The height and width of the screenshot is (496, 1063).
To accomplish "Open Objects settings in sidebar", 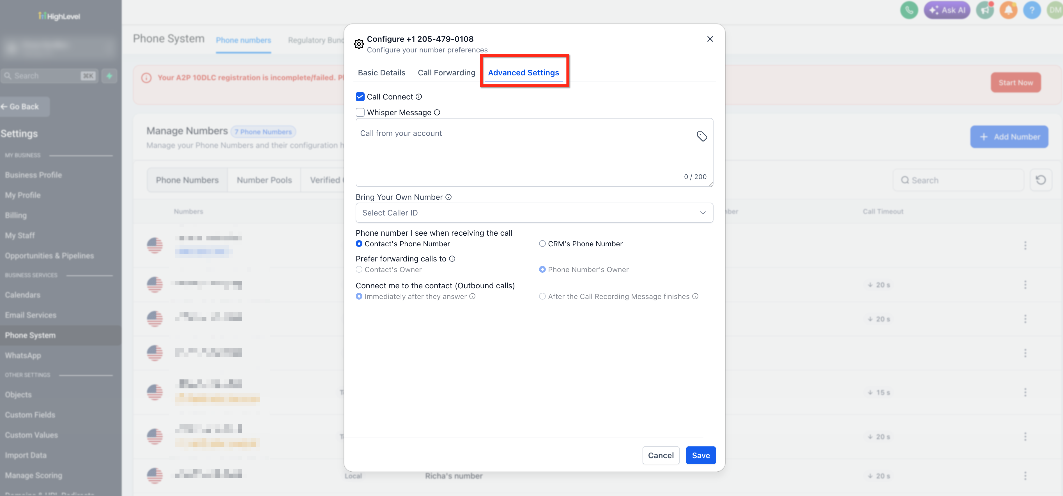I will tap(18, 395).
